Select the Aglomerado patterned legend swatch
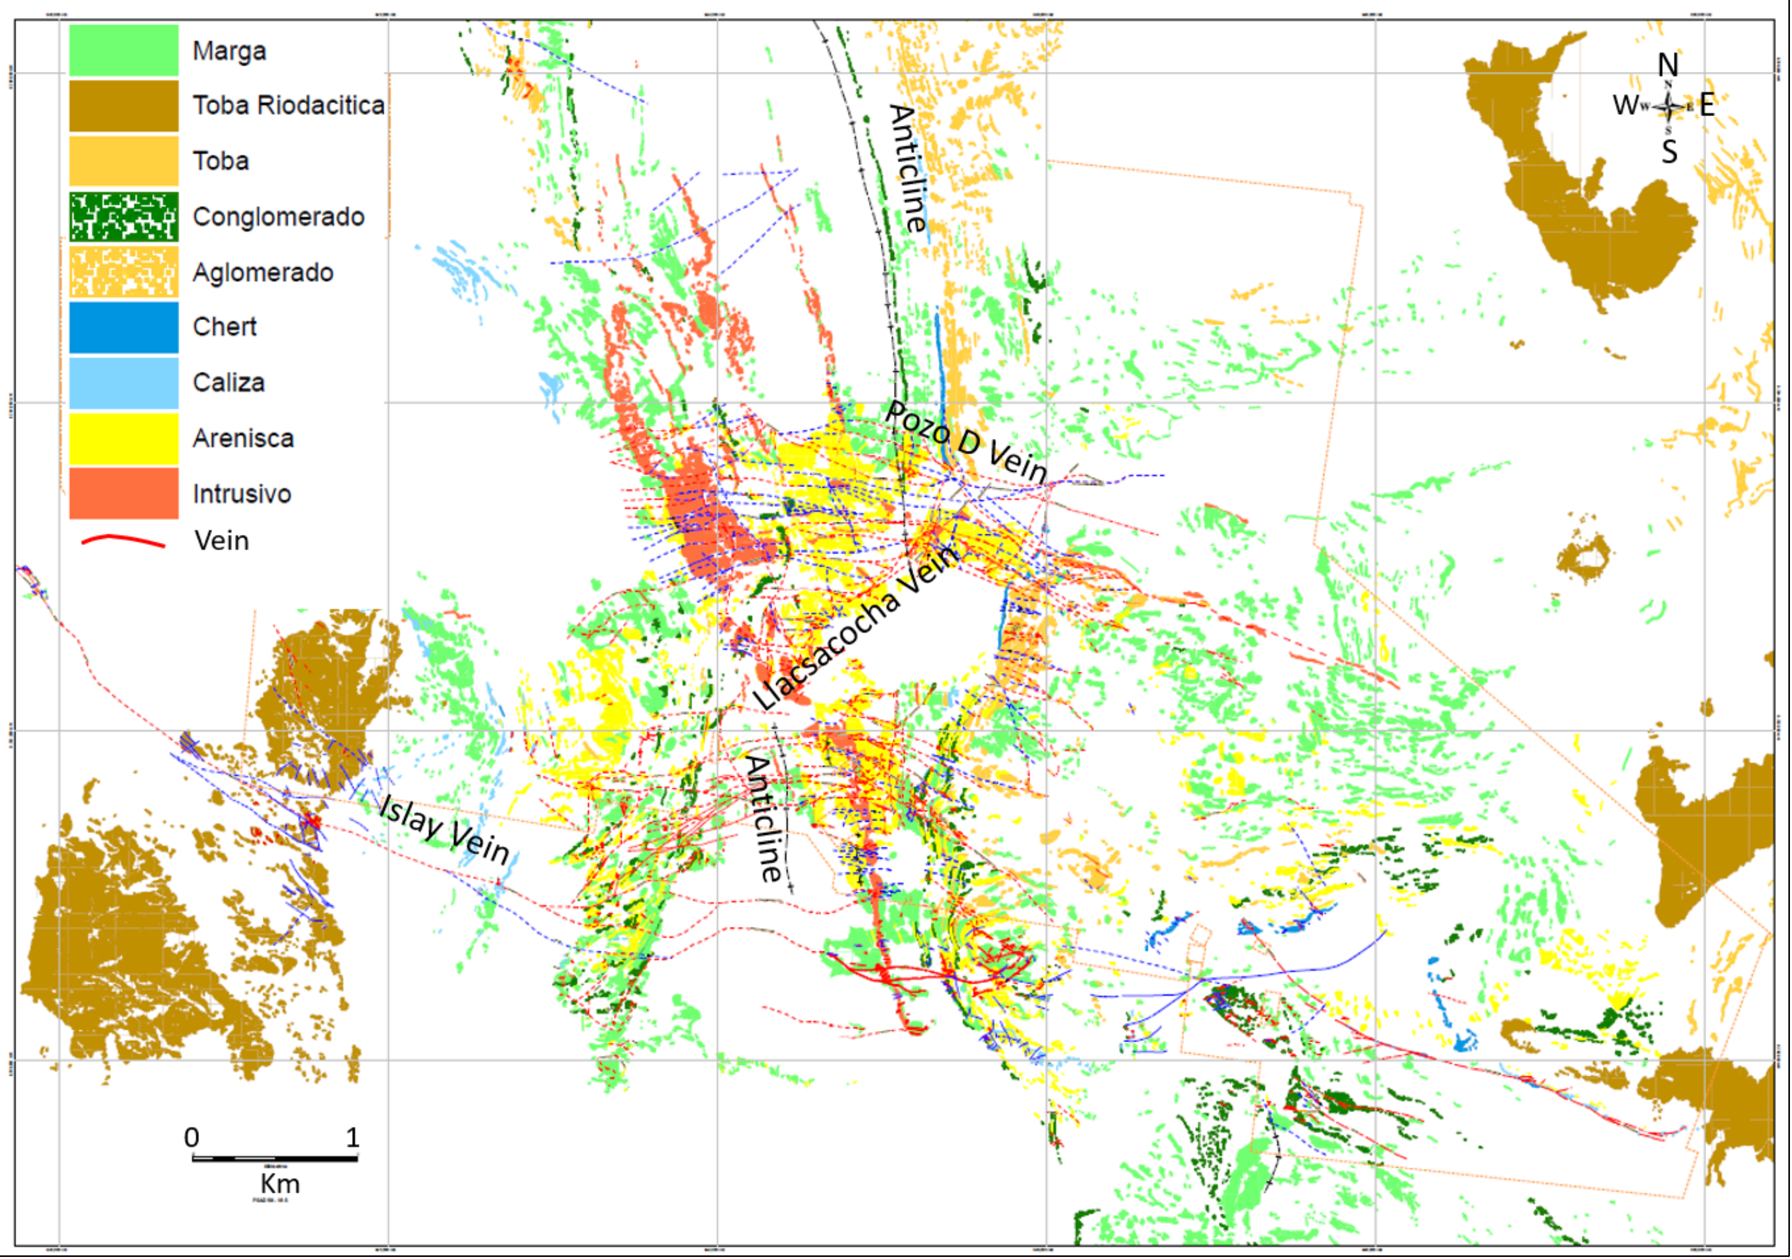This screenshot has height=1259, width=1792. (x=123, y=272)
